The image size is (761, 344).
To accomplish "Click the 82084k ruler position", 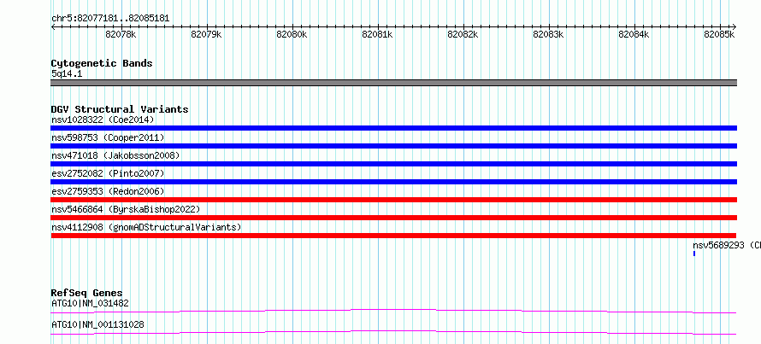I will click(x=634, y=35).
